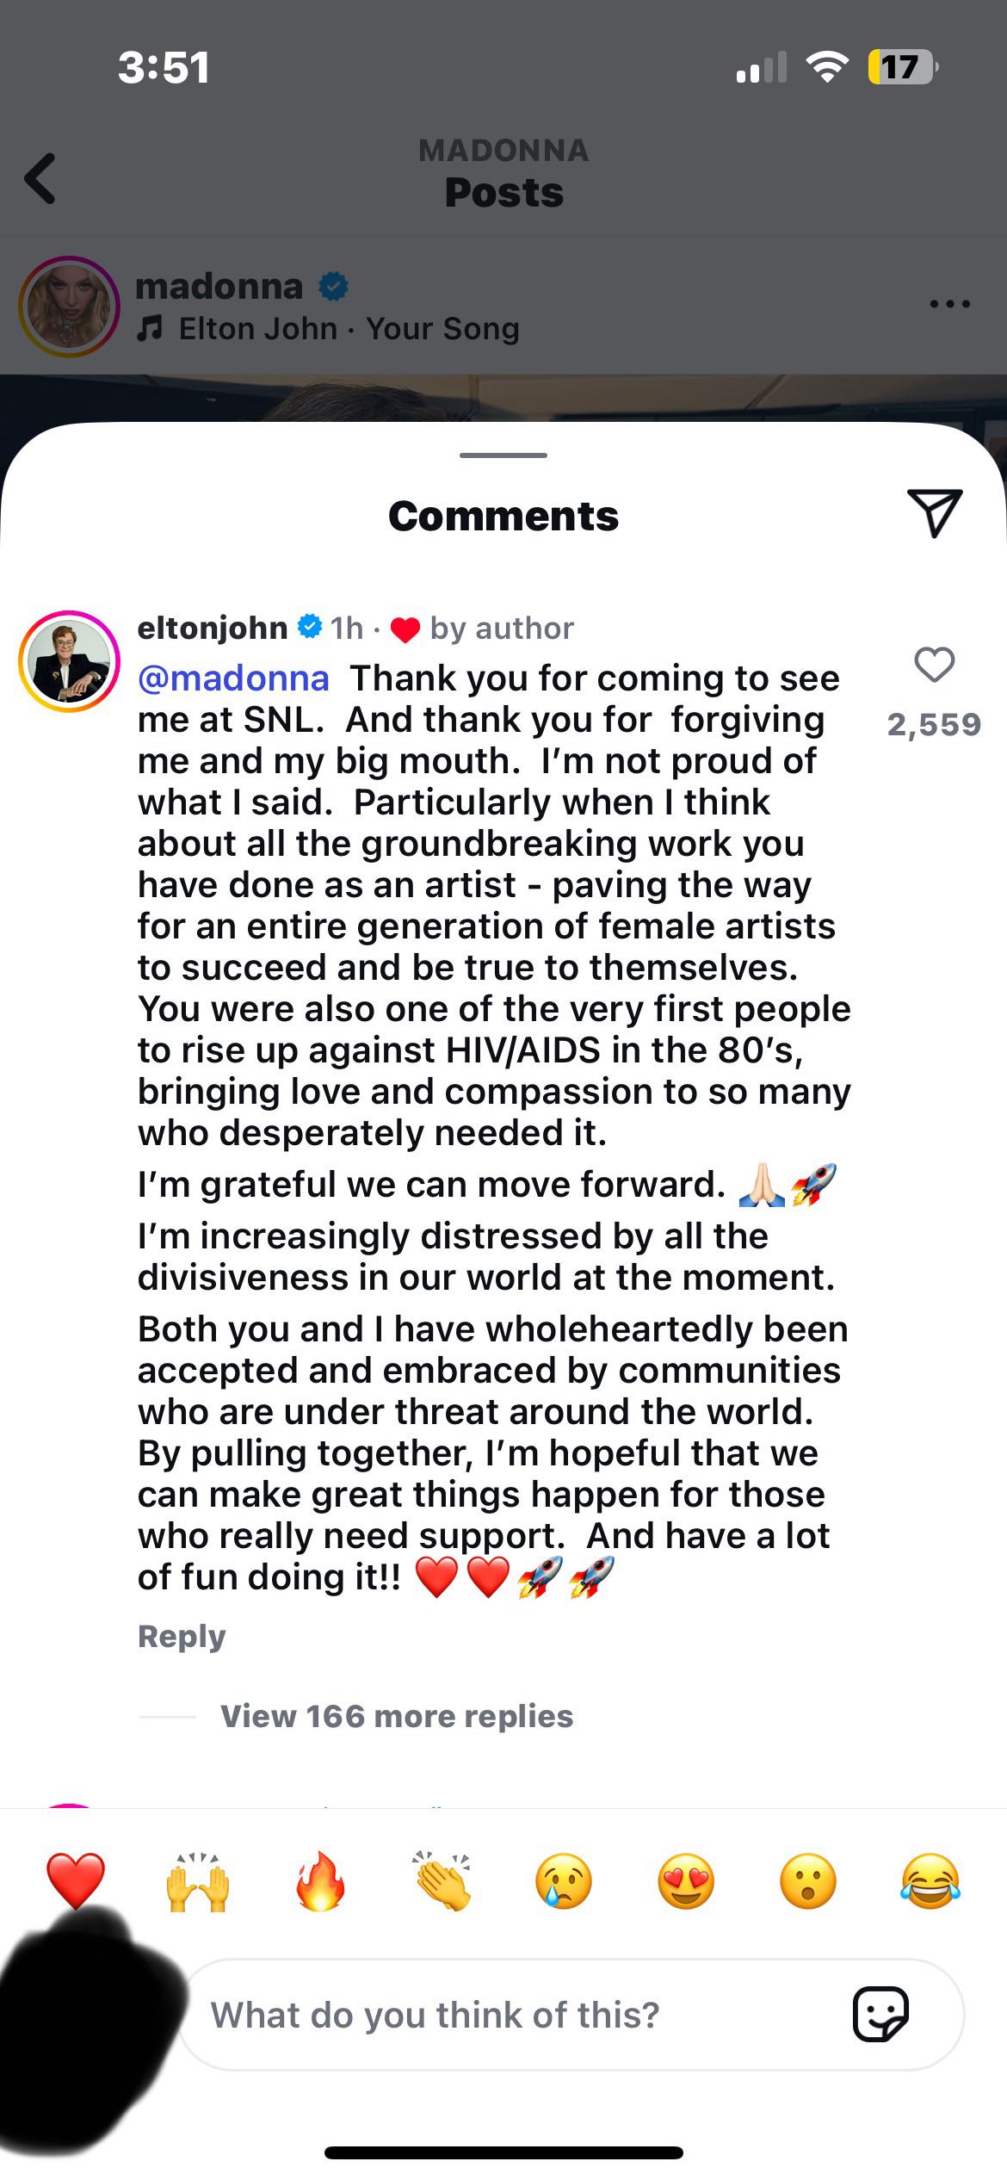
Task: Tap the eltonjohn username
Action: [213, 628]
